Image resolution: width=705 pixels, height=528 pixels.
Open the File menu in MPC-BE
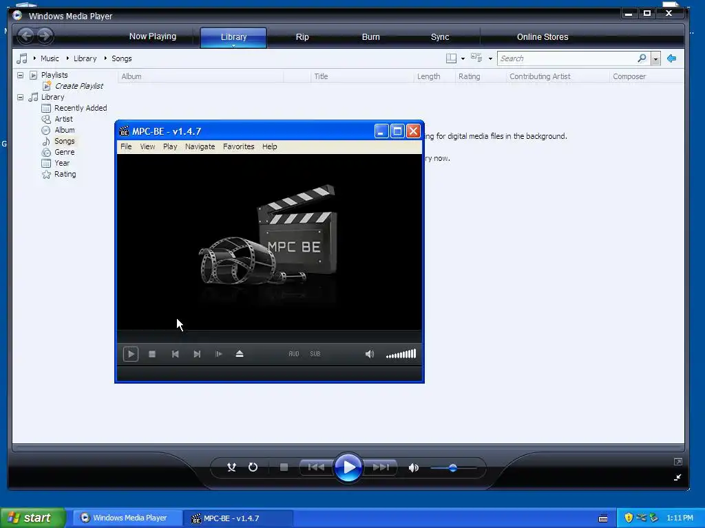126,146
